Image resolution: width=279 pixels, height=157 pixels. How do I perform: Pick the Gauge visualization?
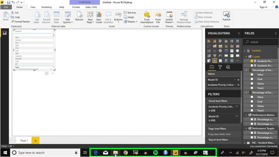click(220, 56)
